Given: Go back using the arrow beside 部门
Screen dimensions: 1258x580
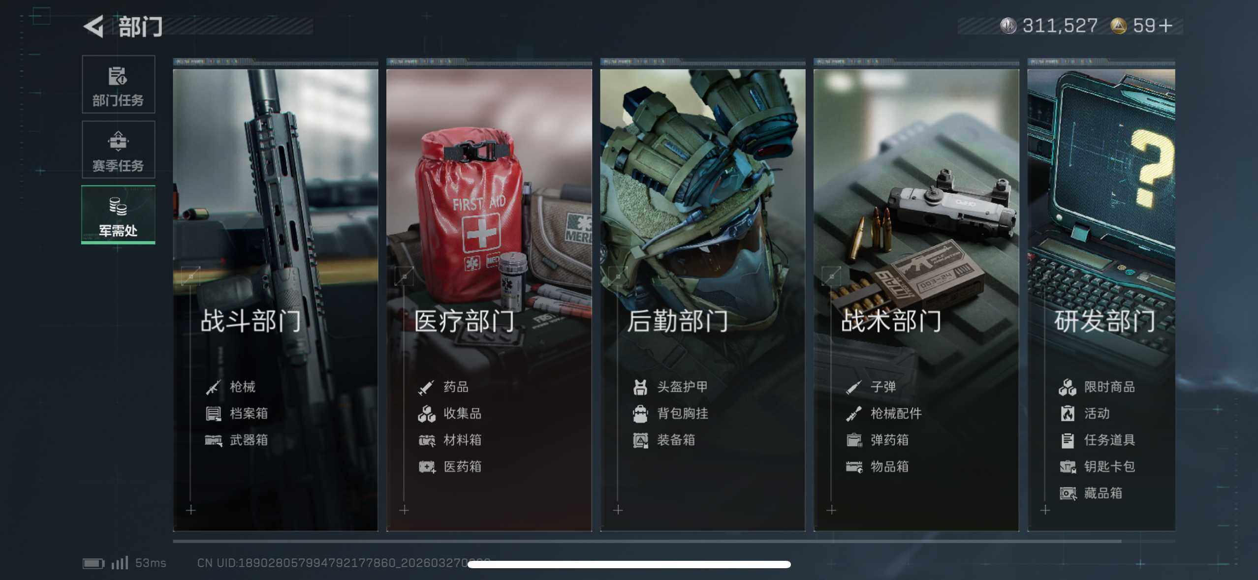Looking at the screenshot, I should click(94, 26).
